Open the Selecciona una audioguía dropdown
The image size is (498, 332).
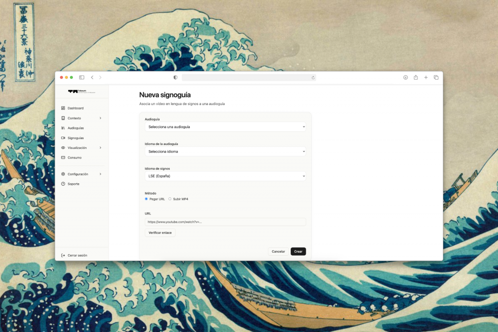pyautogui.click(x=225, y=127)
